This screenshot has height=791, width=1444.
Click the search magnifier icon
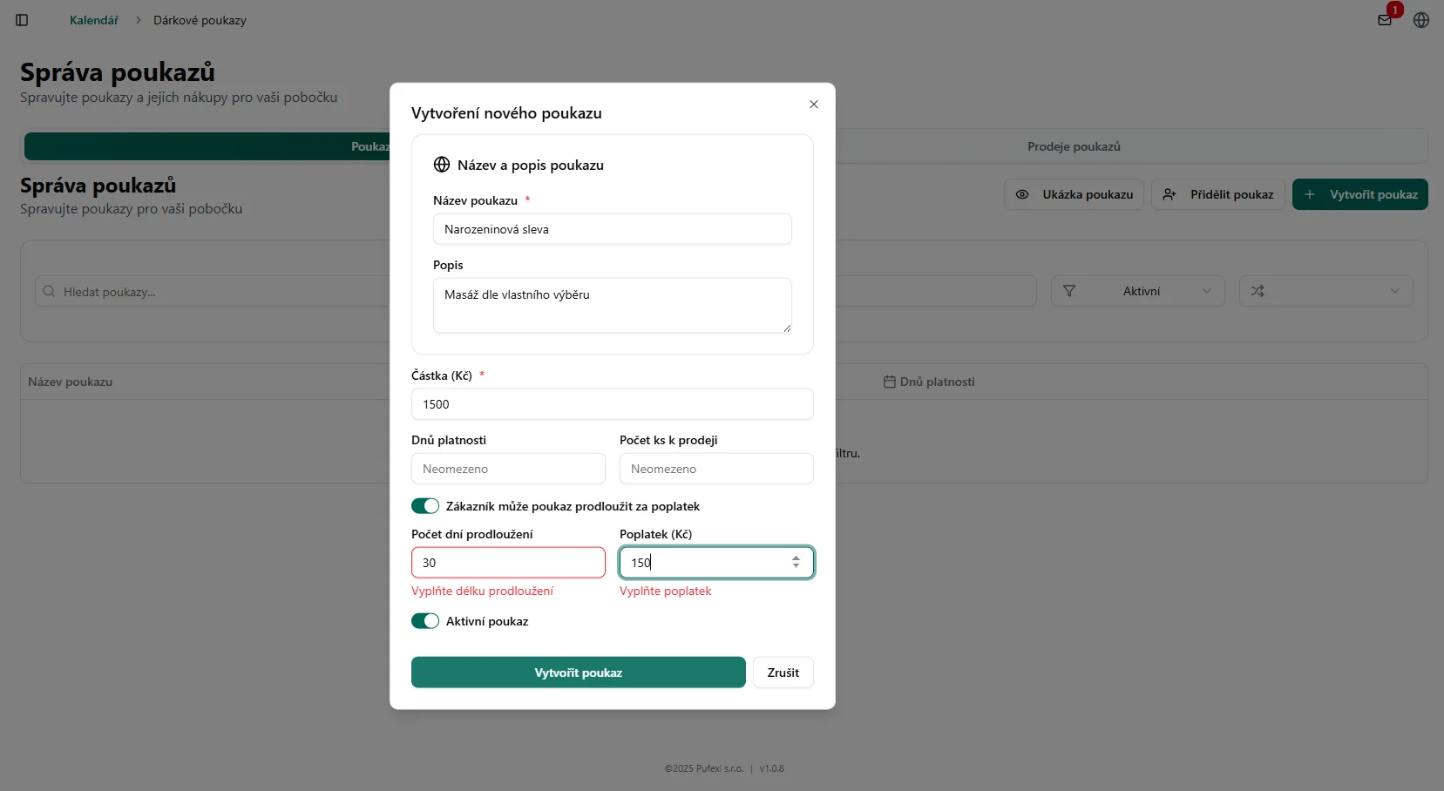point(49,292)
